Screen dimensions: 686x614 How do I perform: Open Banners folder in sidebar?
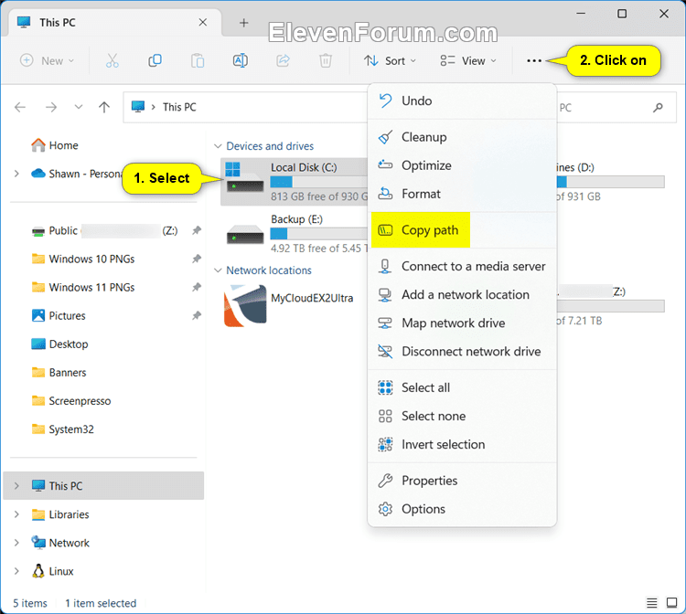coord(59,373)
